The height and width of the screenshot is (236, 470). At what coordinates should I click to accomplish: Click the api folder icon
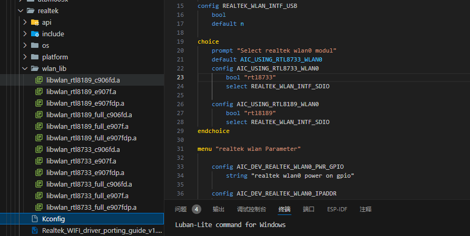pos(35,23)
